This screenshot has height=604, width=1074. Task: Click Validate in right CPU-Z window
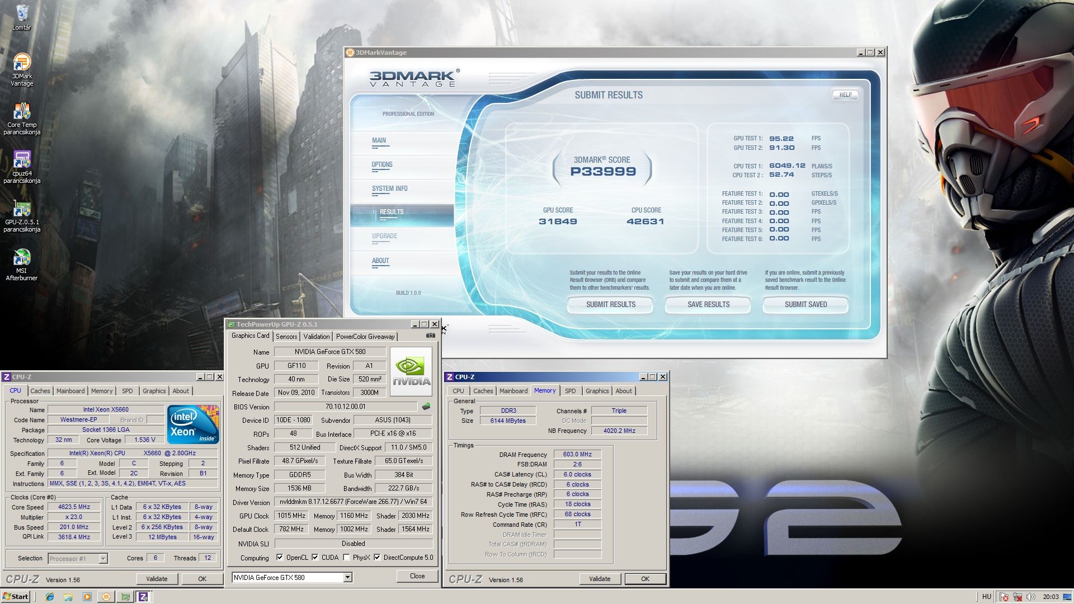point(600,579)
